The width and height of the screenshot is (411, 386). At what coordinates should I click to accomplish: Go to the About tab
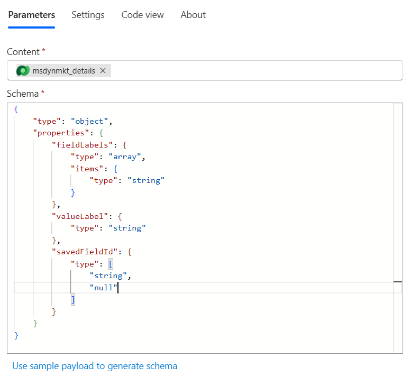coord(193,15)
